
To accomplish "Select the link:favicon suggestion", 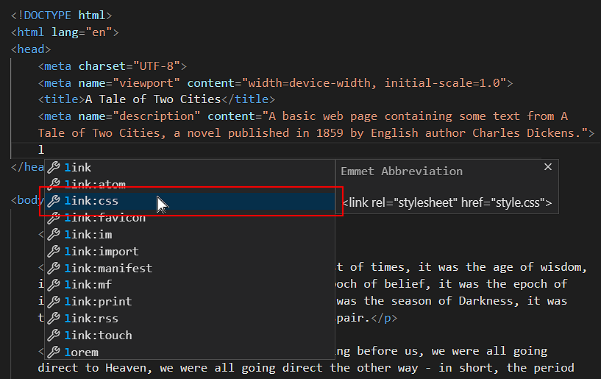I will (104, 218).
